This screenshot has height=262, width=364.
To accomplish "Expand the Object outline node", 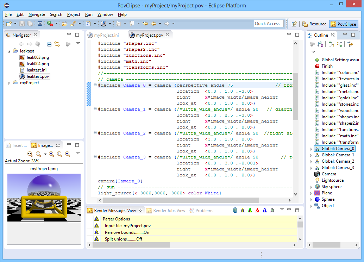I will (311, 206).
